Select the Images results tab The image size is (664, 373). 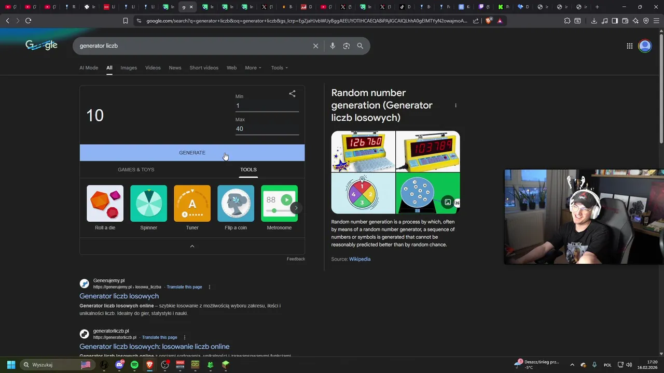click(x=129, y=68)
